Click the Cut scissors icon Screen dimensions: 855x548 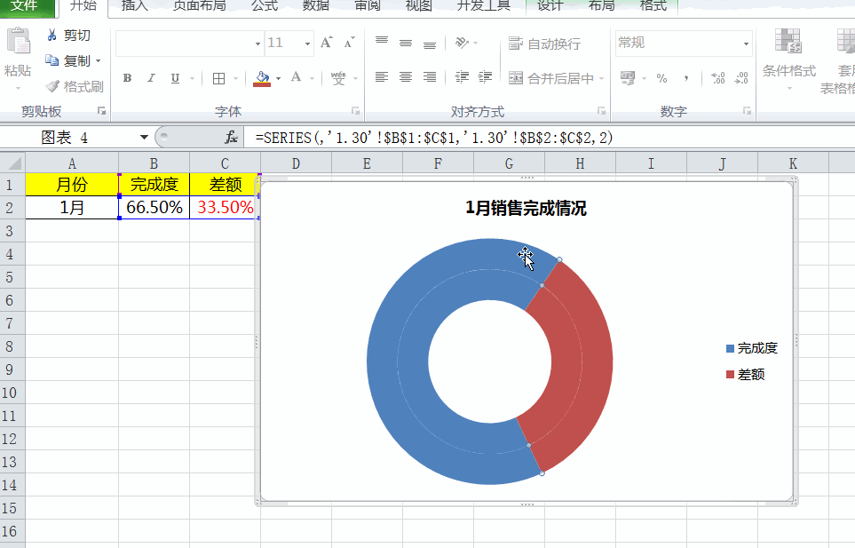tap(51, 36)
